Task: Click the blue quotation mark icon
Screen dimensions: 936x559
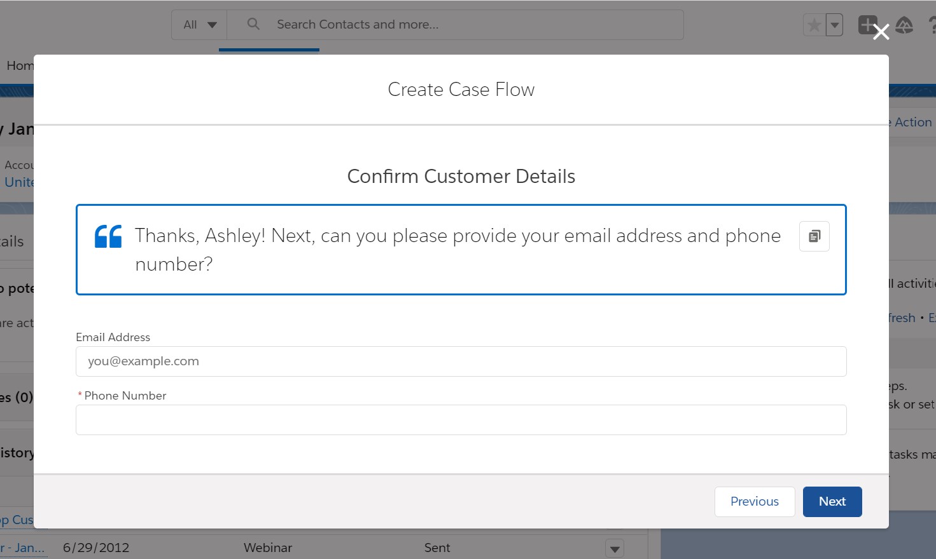Action: pyautogui.click(x=108, y=236)
